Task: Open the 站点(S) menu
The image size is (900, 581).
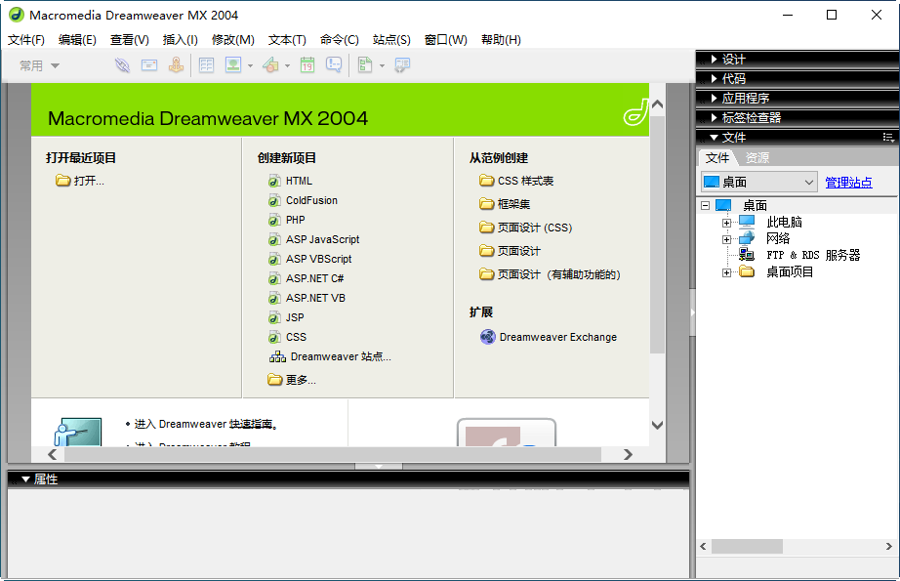Action: (391, 40)
